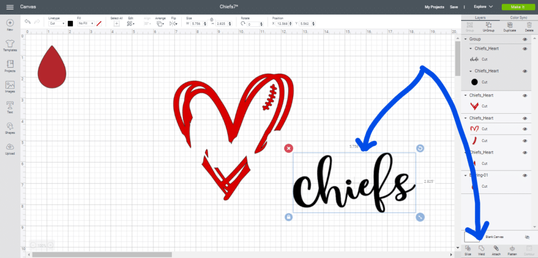Click the Slice tool
The height and width of the screenshot is (258, 538).
coord(468,251)
